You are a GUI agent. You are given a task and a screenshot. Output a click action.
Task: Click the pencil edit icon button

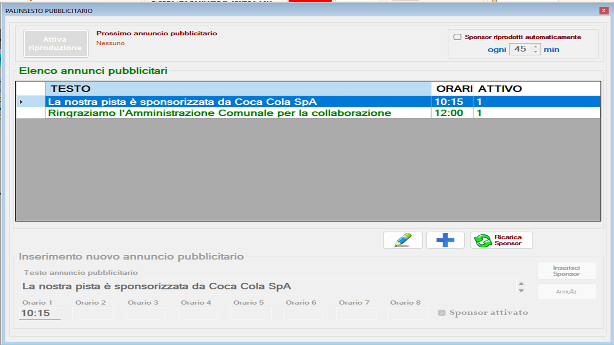(403, 240)
